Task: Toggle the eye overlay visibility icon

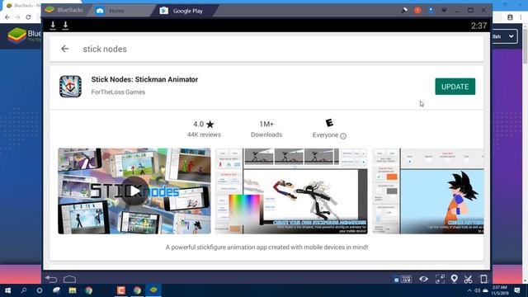Action: [423, 279]
